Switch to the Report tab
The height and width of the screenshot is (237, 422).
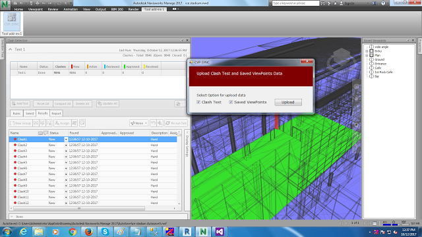[56, 113]
